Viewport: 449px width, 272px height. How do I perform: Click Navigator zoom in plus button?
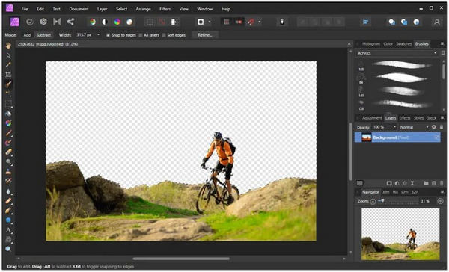point(441,201)
